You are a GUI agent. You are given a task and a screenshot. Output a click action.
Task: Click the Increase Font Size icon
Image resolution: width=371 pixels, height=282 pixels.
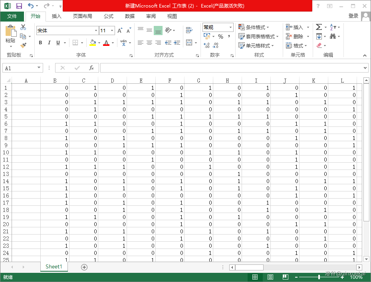120,31
